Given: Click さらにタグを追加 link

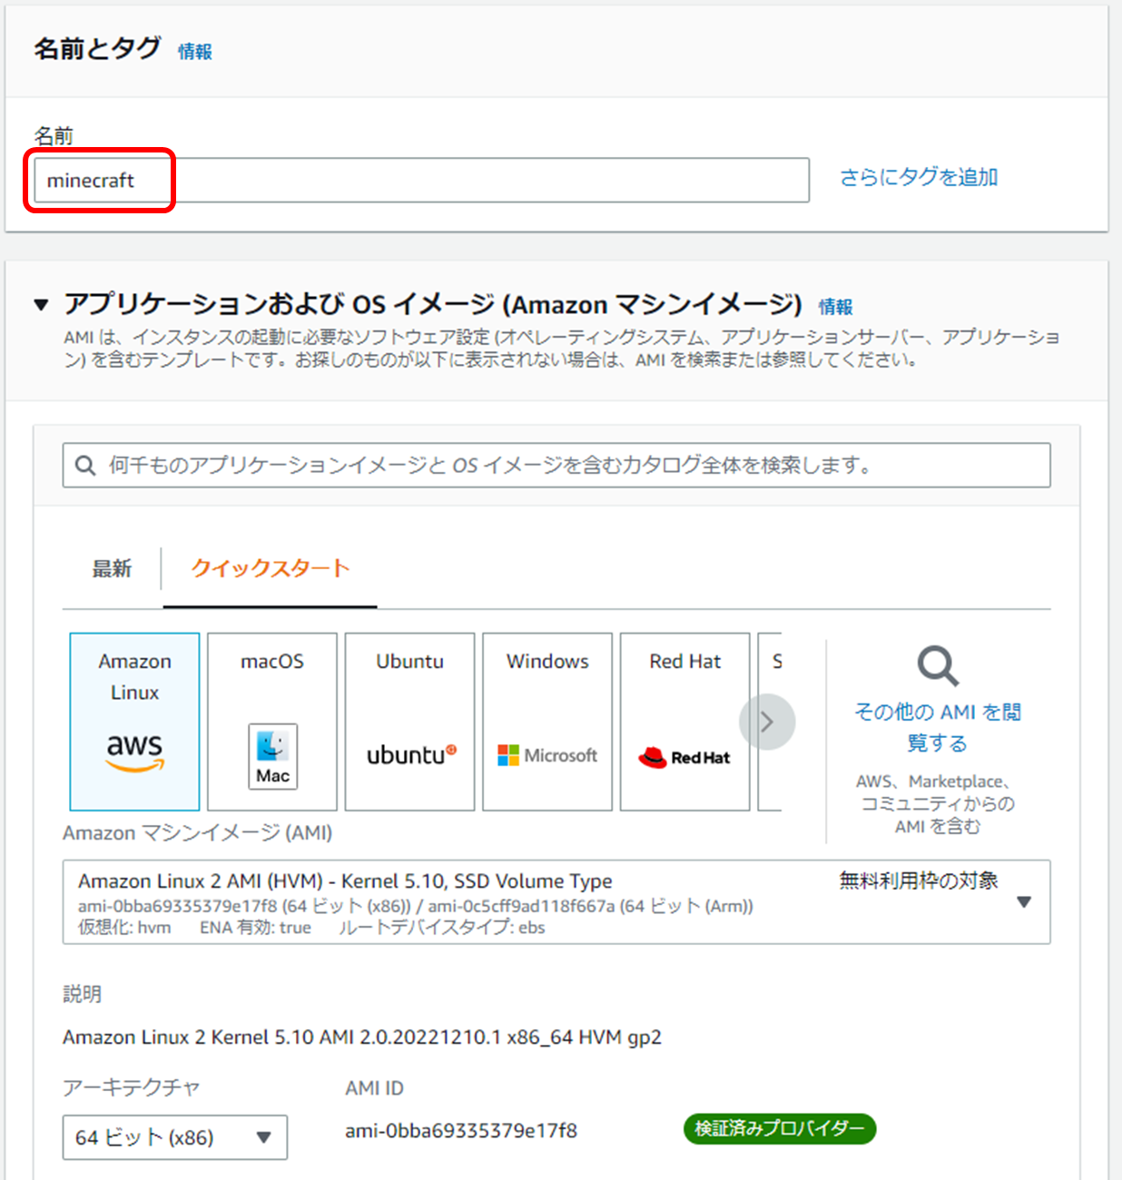Looking at the screenshot, I should coord(917,178).
